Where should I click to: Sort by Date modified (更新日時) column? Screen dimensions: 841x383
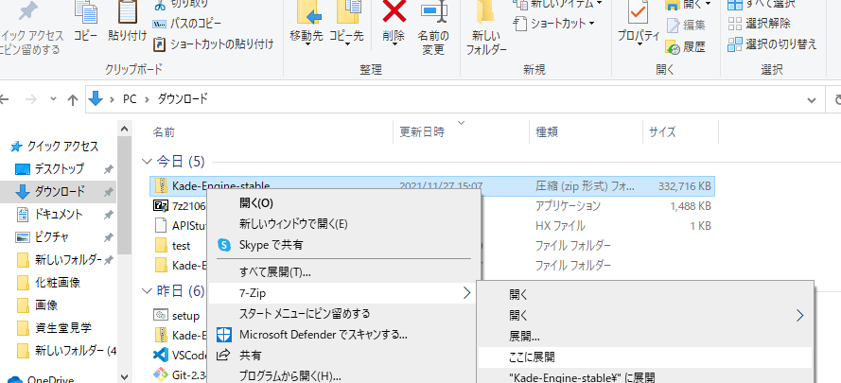tap(422, 132)
